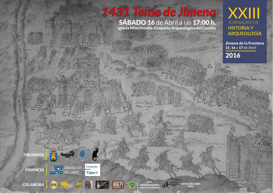Click the FINANCIA section label
Image resolution: width=273 pixels, height=193 pixels.
(x=35, y=170)
